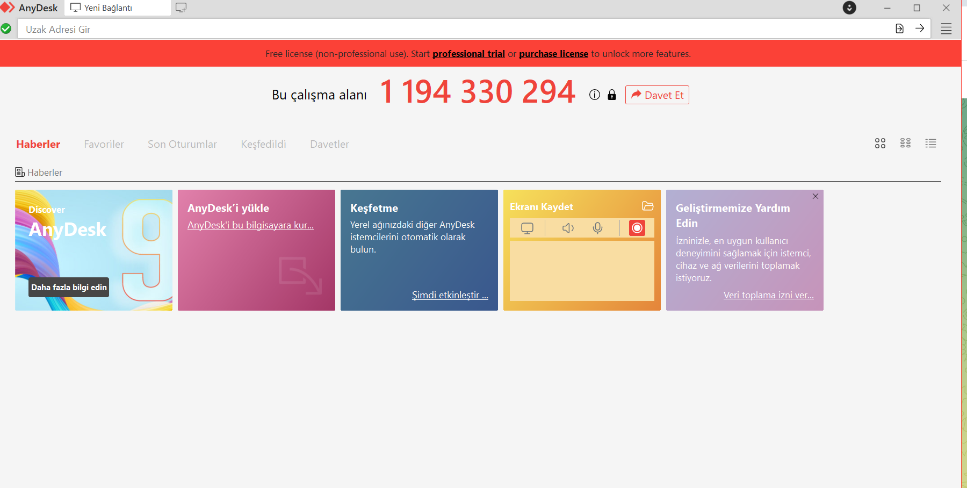Click AnyDesk'i bu bilgisayara kur link
The image size is (967, 488).
coord(250,225)
